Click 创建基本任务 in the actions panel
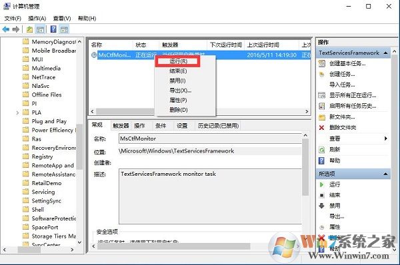Viewport: 400px width, 265px height. 347,63
